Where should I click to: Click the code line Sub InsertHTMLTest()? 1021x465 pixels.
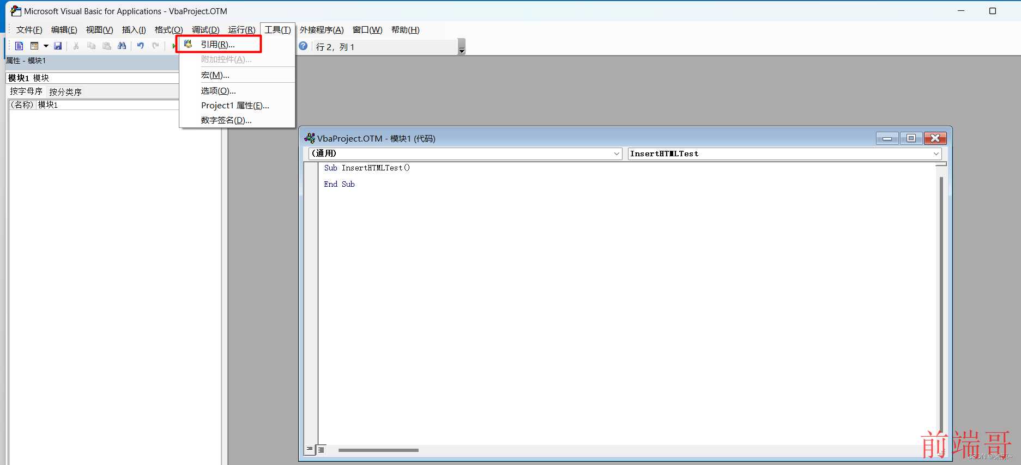pyautogui.click(x=367, y=168)
